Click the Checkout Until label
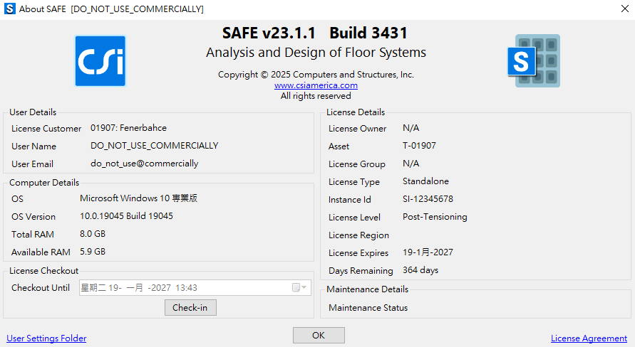The image size is (635, 347). [x=41, y=287]
